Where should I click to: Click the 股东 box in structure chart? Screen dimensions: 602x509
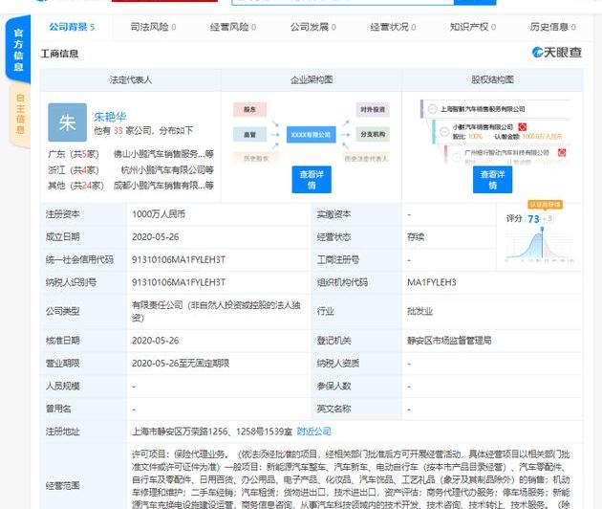pos(249,110)
